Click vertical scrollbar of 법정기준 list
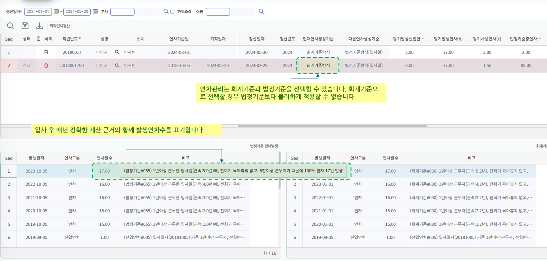 tap(280, 171)
